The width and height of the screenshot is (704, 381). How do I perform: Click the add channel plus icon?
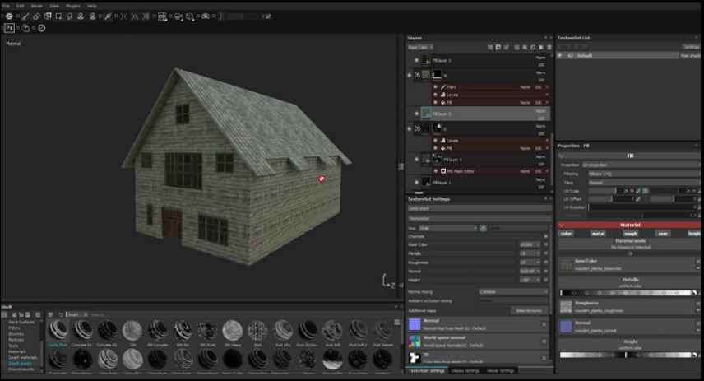pyautogui.click(x=545, y=236)
